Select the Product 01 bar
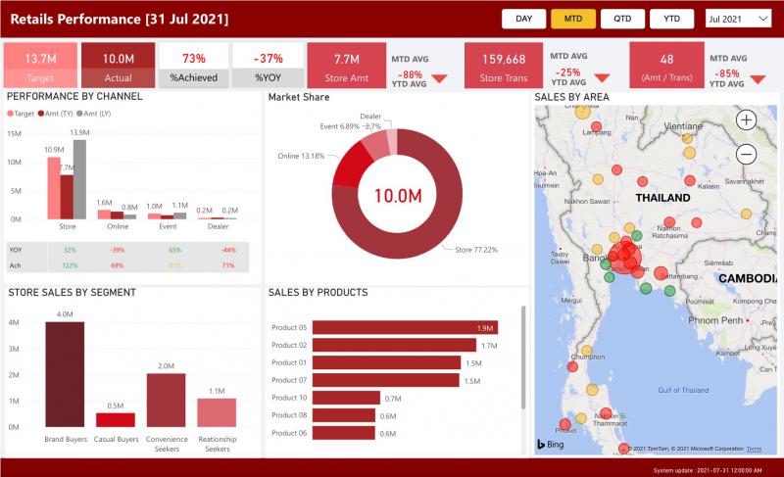The image size is (784, 477). tap(386, 362)
